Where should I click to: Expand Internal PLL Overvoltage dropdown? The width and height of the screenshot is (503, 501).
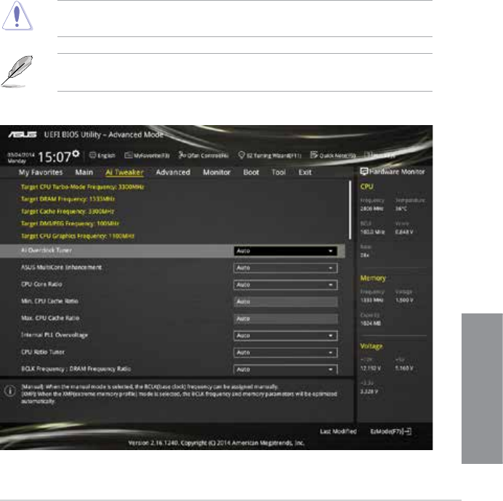pos(286,336)
